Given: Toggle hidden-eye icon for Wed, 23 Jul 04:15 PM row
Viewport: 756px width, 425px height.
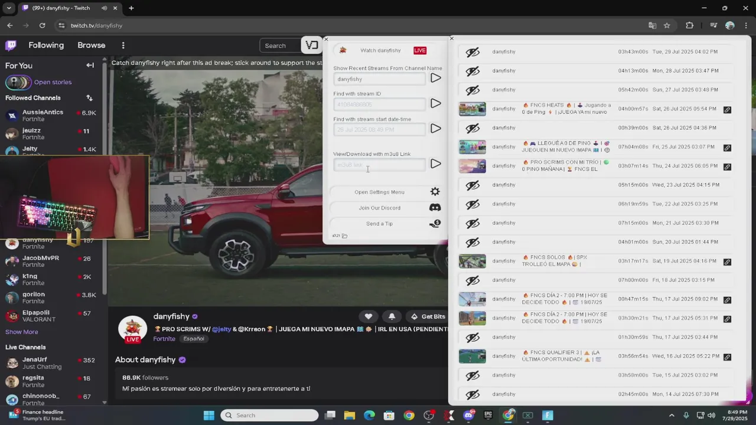Looking at the screenshot, I should pos(472,185).
